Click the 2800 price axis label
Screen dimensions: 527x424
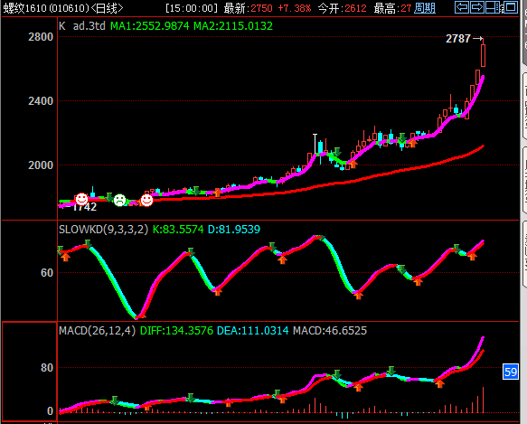click(x=41, y=37)
